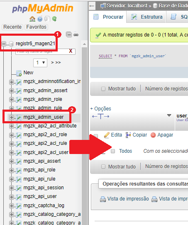Click the pencil Edita icon

(107, 135)
